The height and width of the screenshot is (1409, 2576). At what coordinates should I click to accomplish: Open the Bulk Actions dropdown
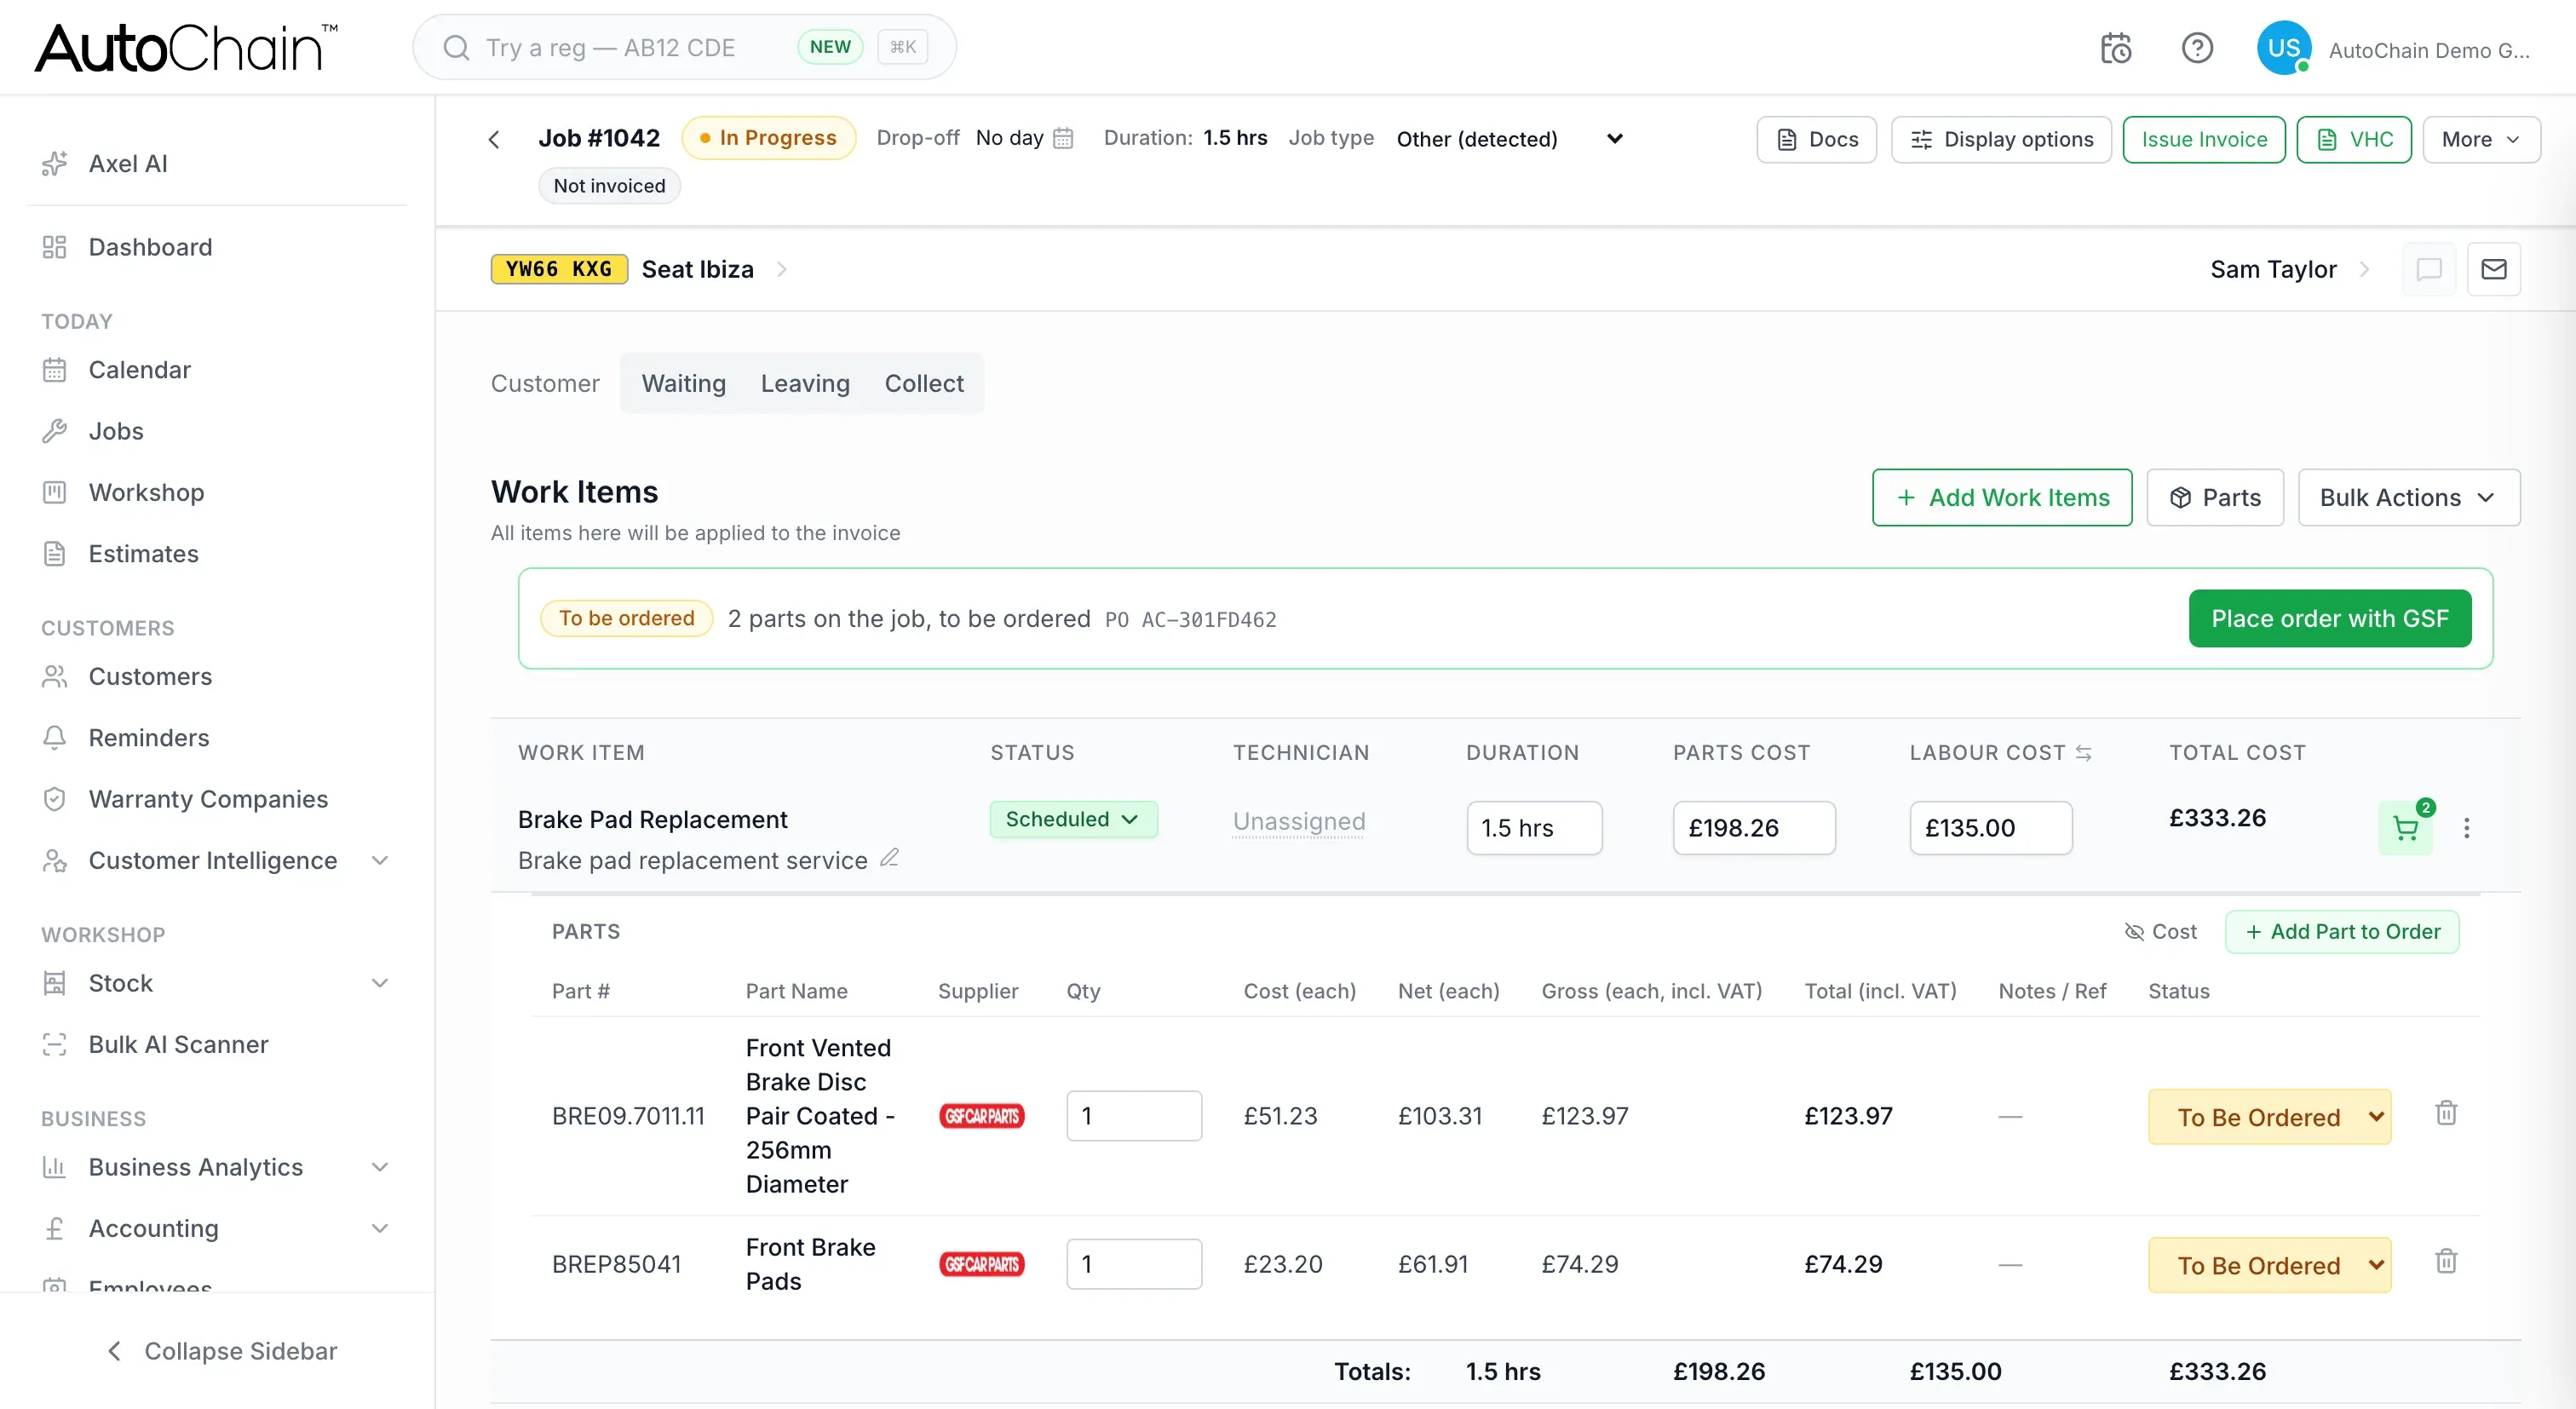[2409, 498]
